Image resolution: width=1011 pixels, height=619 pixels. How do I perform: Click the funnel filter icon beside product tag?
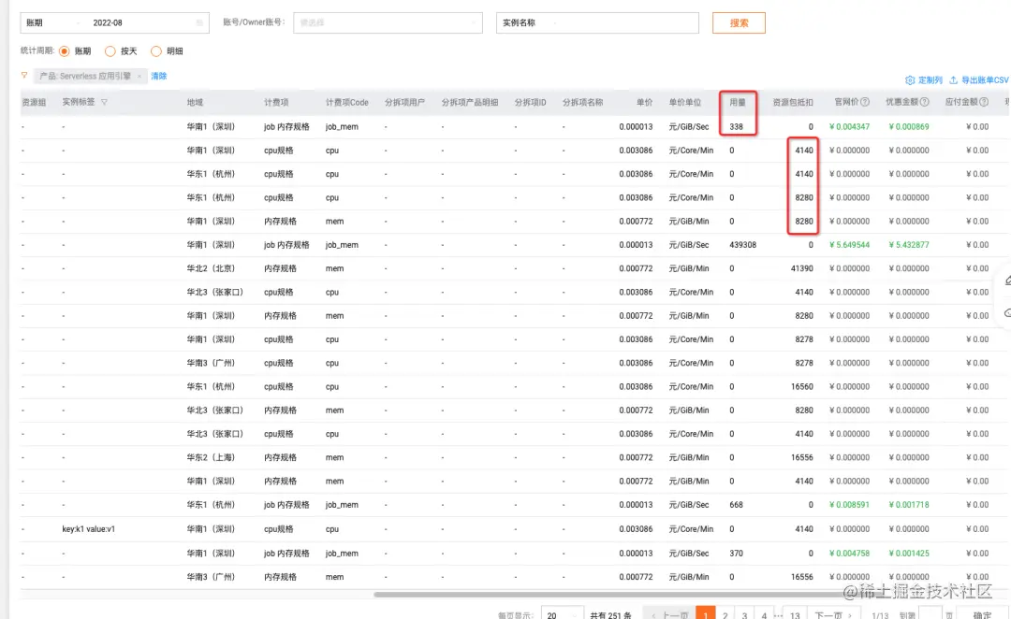(24, 76)
